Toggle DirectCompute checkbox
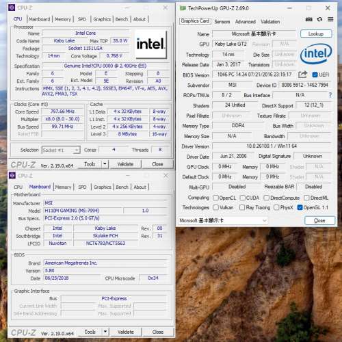This screenshot has height=342, width=342. click(266, 198)
